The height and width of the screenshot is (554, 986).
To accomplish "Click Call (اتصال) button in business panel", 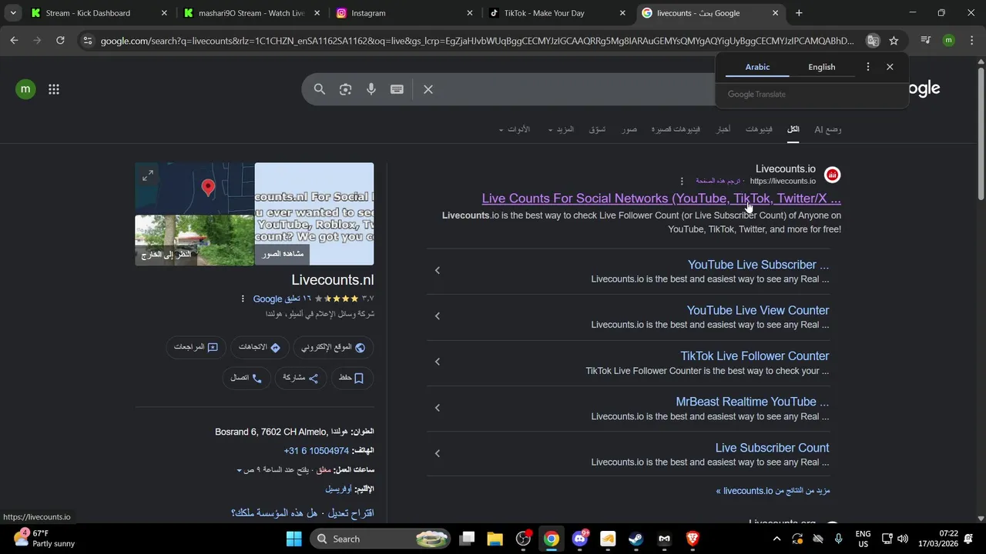I will 246,378.
